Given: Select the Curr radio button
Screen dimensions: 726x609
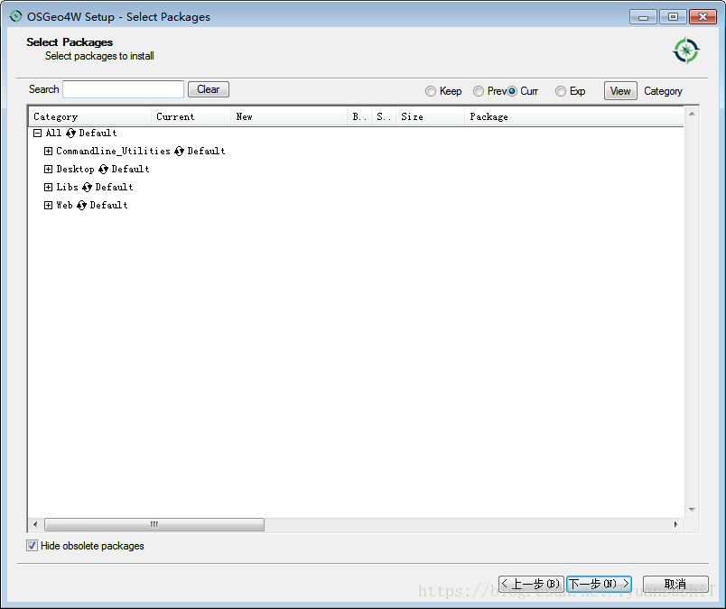Looking at the screenshot, I should [512, 91].
